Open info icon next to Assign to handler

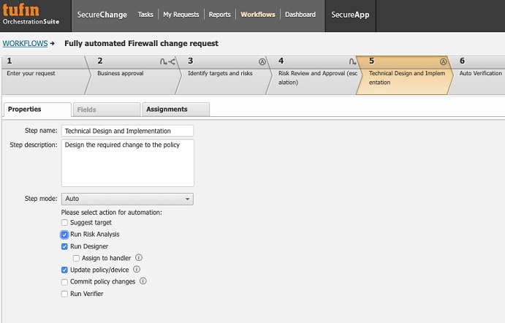point(139,258)
